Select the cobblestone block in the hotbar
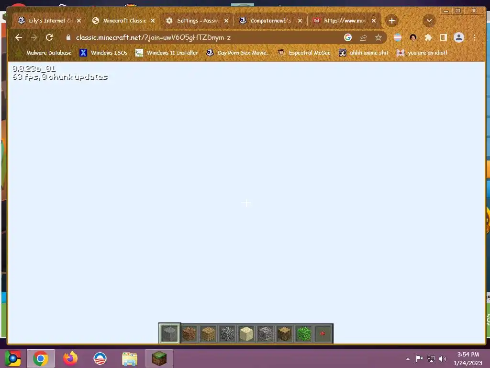490x368 pixels. (x=227, y=333)
